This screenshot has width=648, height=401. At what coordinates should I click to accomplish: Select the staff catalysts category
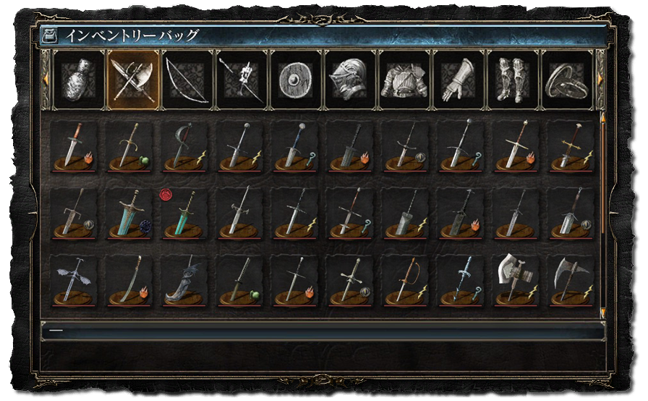242,80
